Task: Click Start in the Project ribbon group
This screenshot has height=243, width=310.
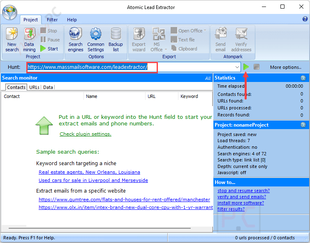Action: pos(49,48)
